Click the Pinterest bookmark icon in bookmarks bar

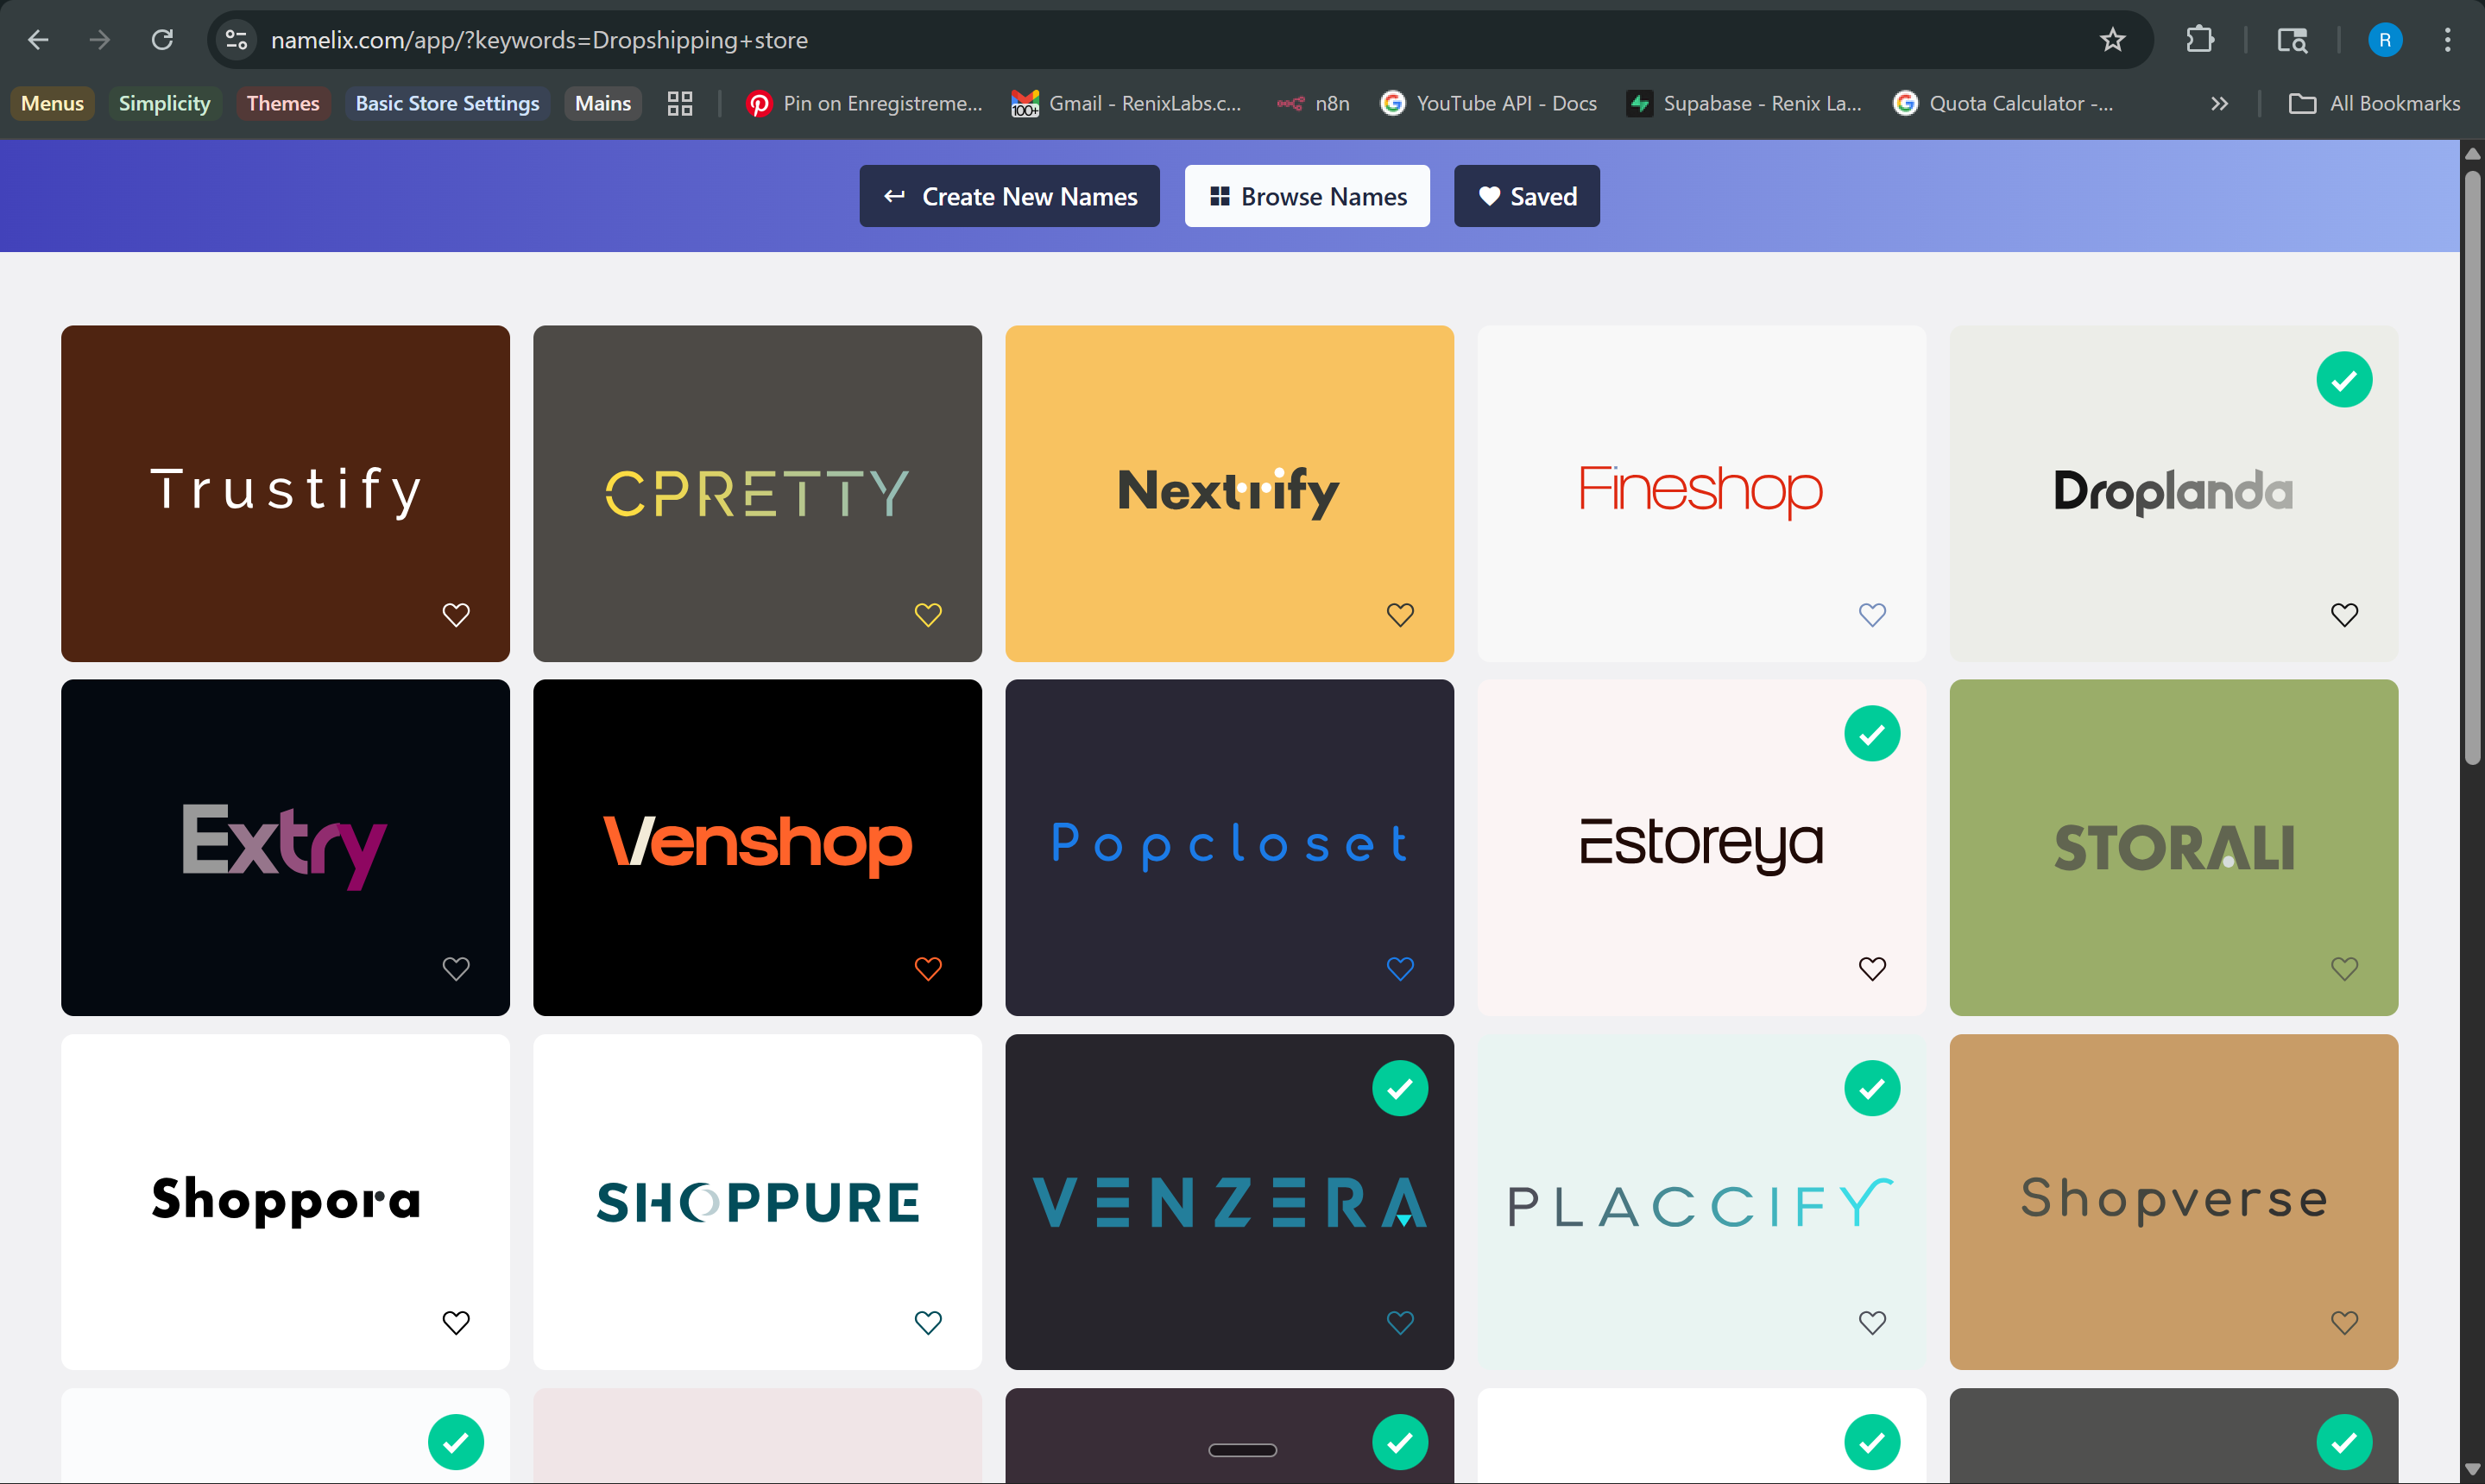758,103
